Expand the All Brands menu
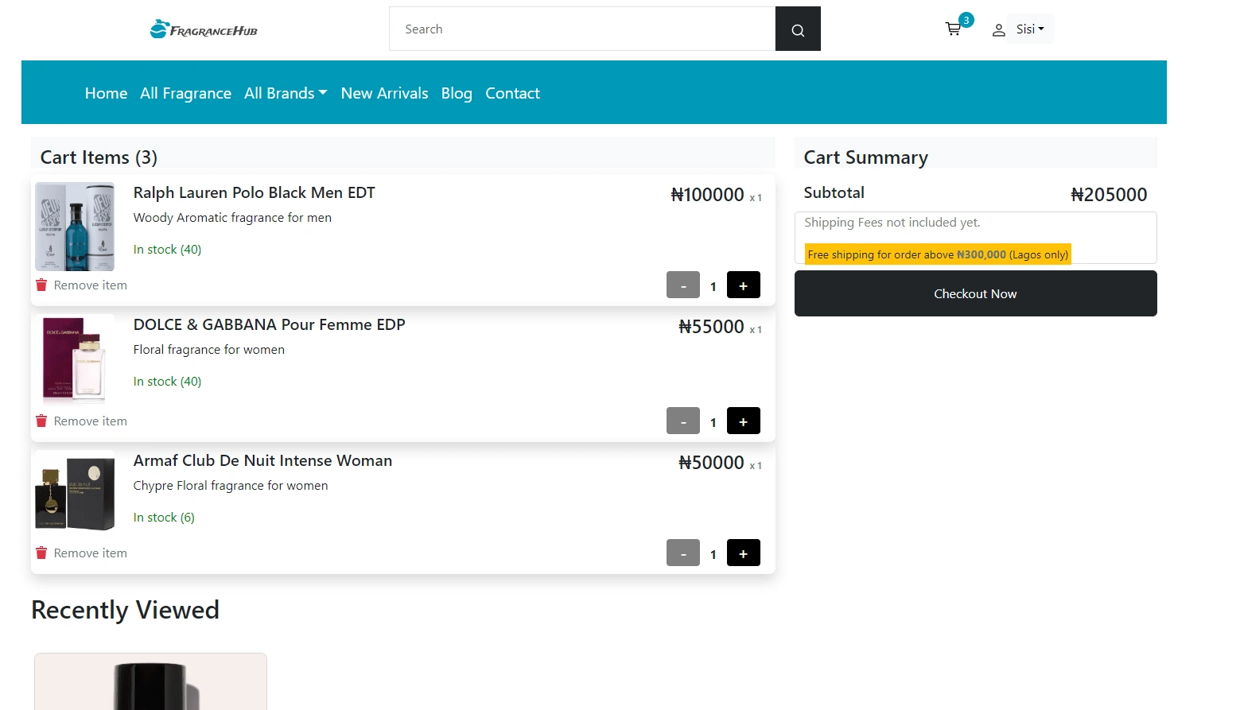 pos(286,93)
